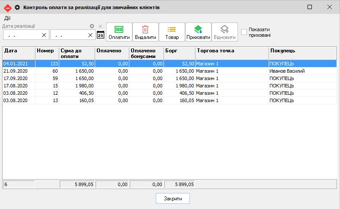Click the Відновити restore button
This screenshot has height=209, width=340.
(x=225, y=32)
